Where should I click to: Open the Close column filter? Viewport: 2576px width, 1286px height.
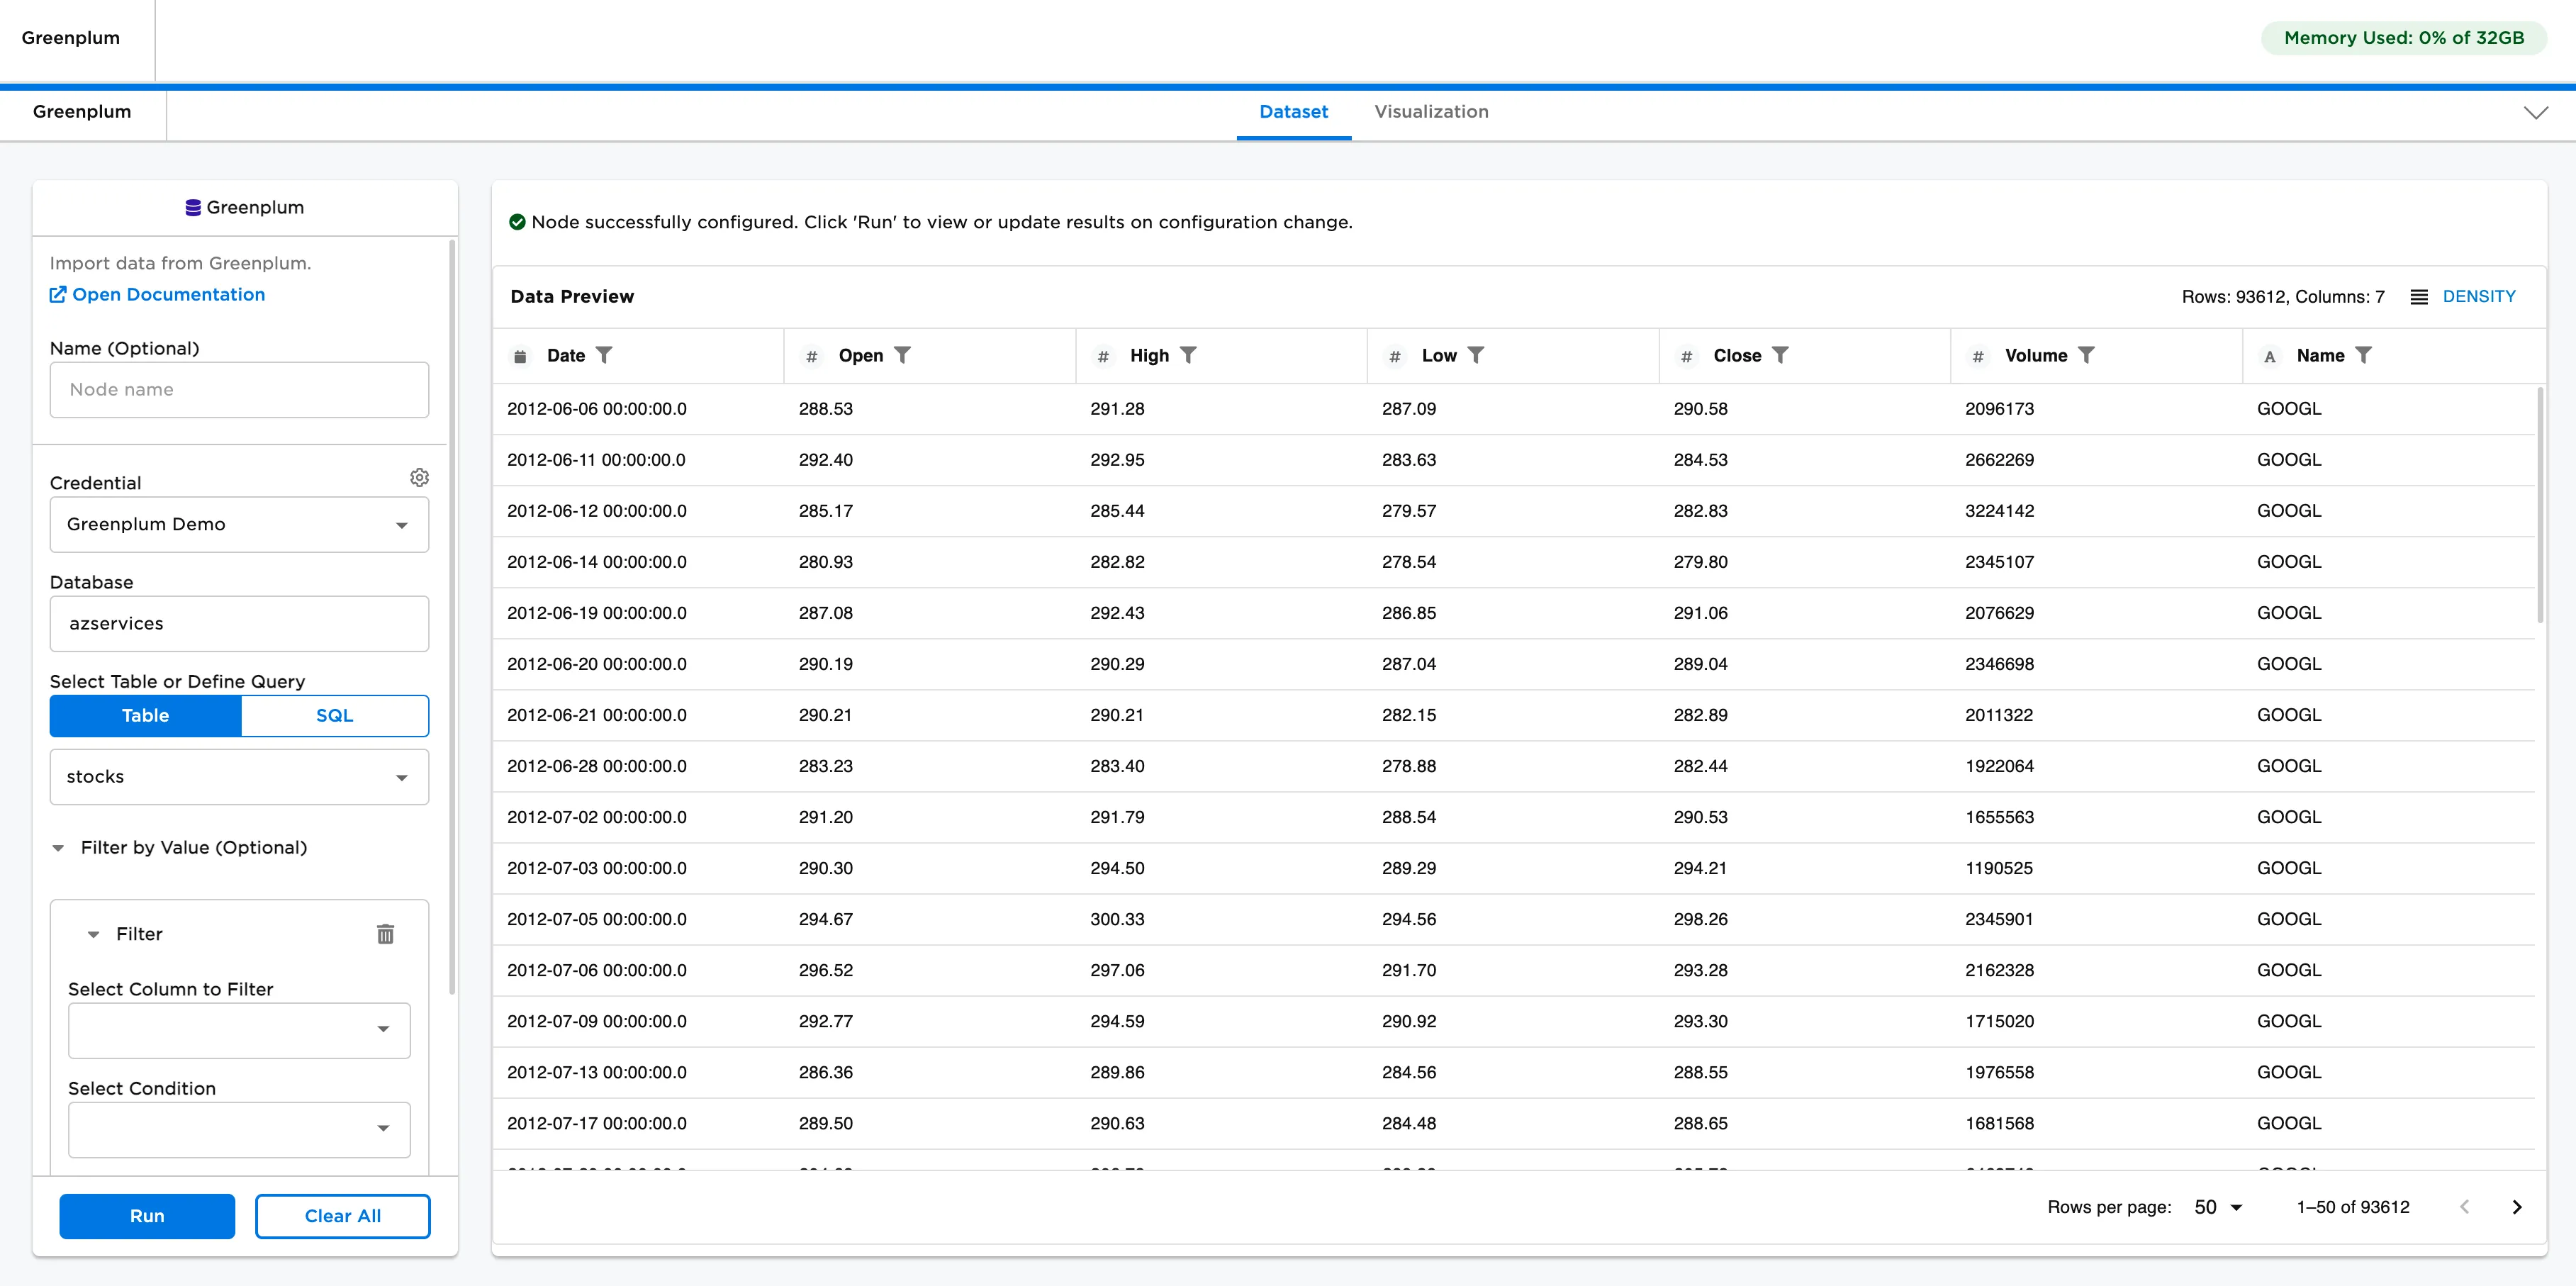[1781, 355]
